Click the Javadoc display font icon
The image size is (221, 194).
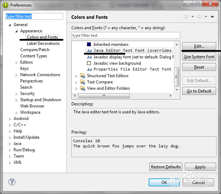click(89, 57)
